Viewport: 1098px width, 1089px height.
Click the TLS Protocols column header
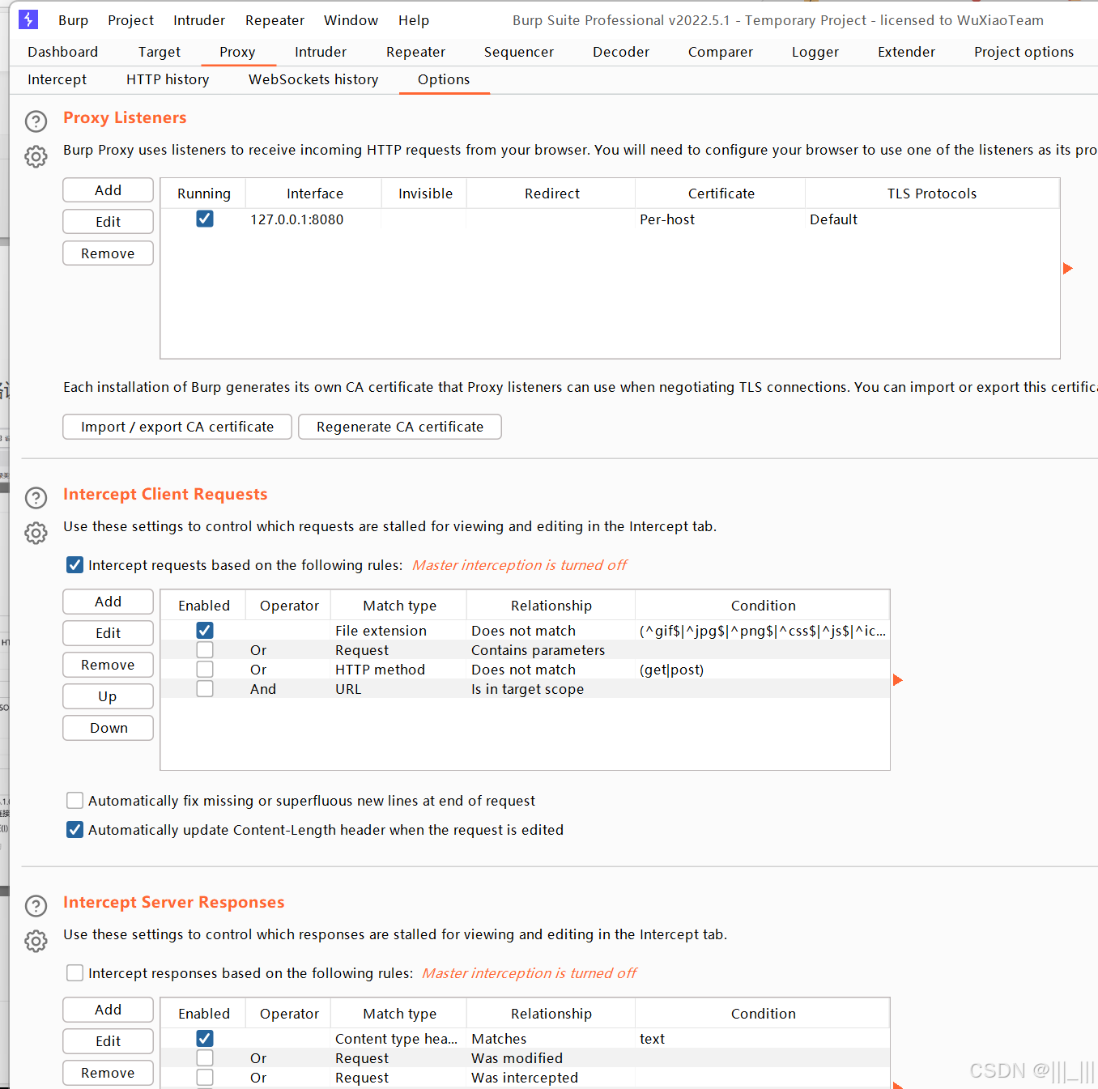932,194
